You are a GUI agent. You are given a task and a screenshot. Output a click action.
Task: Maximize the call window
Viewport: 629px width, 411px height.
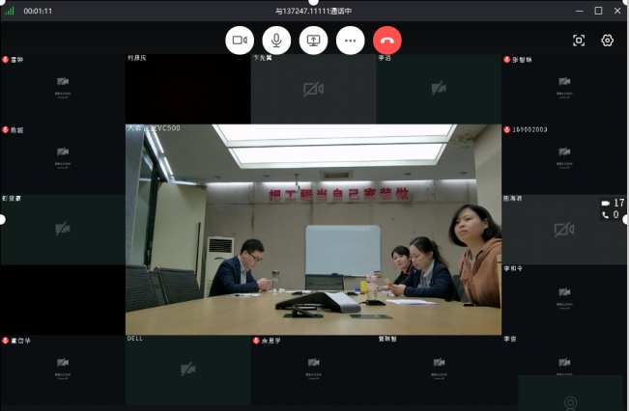click(x=598, y=11)
